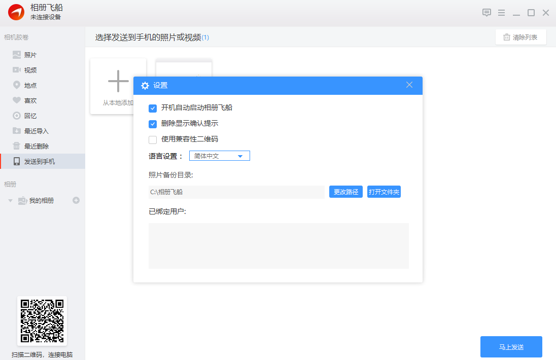Image resolution: width=556 pixels, height=360 pixels.
Task: Open the hamburger menu top right
Action: [x=501, y=12]
